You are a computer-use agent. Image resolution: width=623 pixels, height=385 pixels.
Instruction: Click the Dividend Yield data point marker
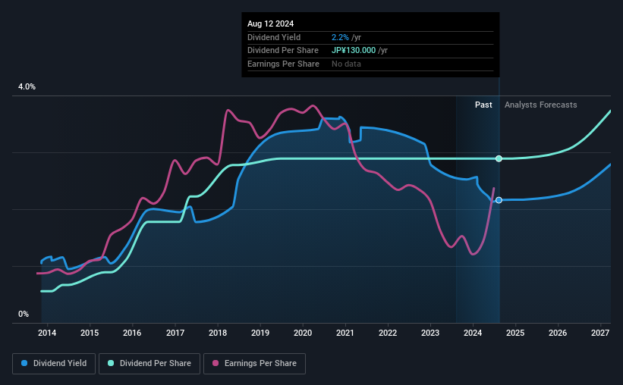499,200
